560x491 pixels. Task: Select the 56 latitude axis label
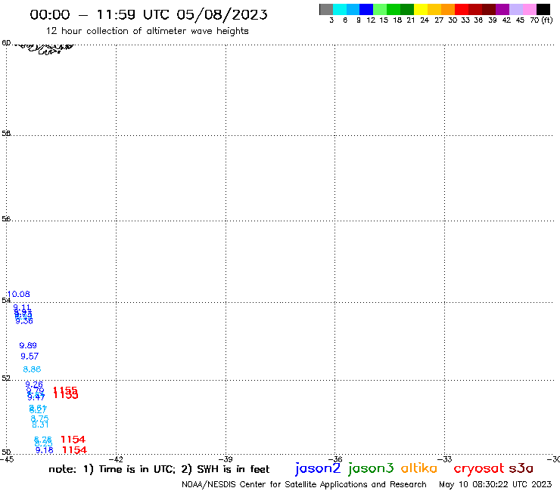click(6, 218)
